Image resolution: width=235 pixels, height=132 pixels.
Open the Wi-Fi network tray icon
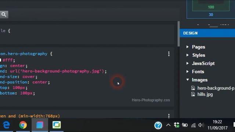(x=194, y=125)
